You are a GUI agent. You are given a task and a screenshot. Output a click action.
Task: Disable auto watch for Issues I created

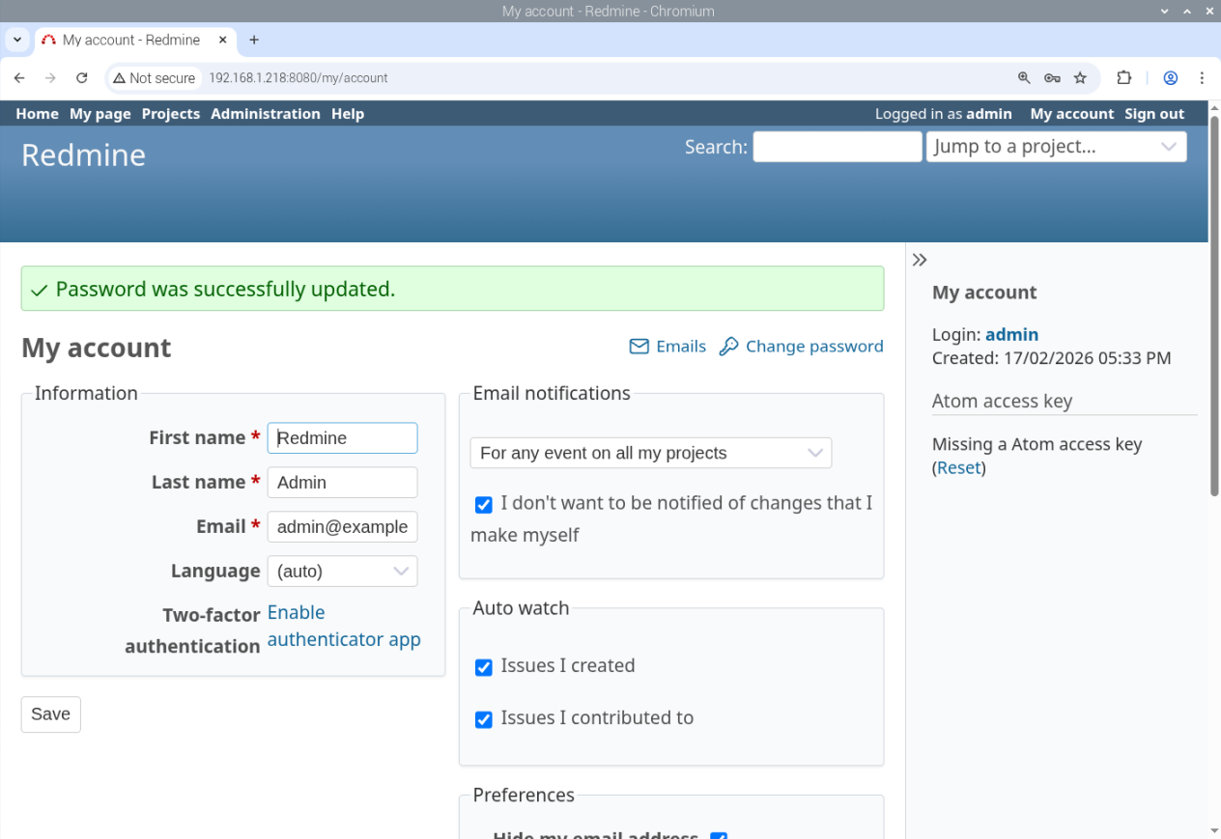click(483, 667)
